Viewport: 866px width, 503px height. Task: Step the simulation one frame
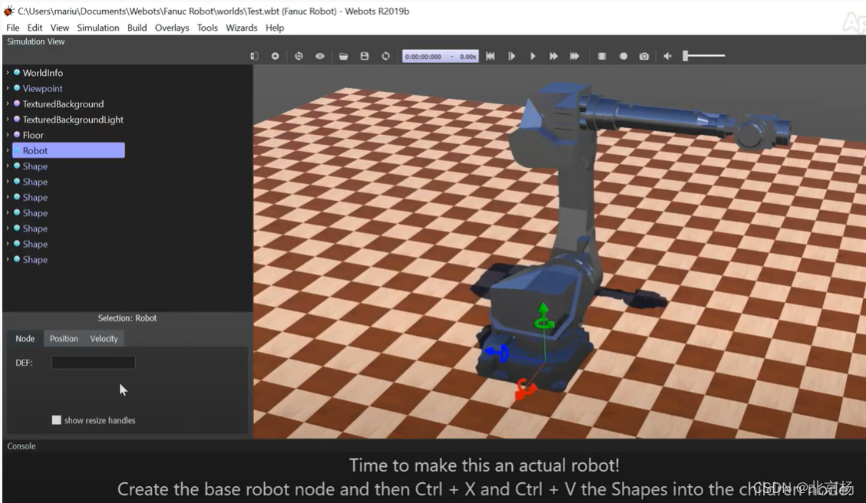pos(511,56)
